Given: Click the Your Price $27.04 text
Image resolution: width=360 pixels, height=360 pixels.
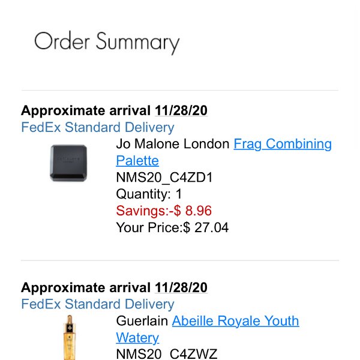Looking at the screenshot, I should 172,227.
